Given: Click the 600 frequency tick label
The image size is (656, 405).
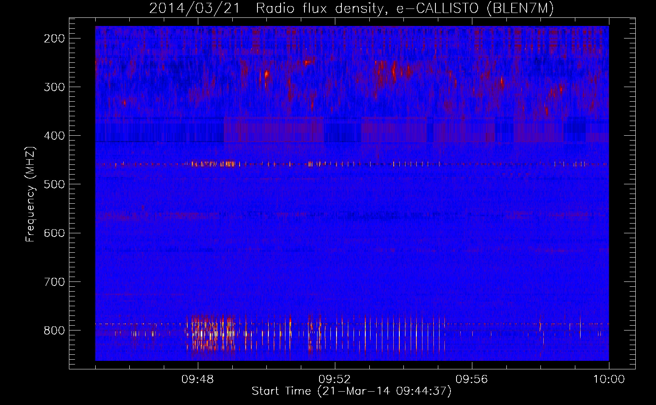Looking at the screenshot, I should click(x=54, y=233).
